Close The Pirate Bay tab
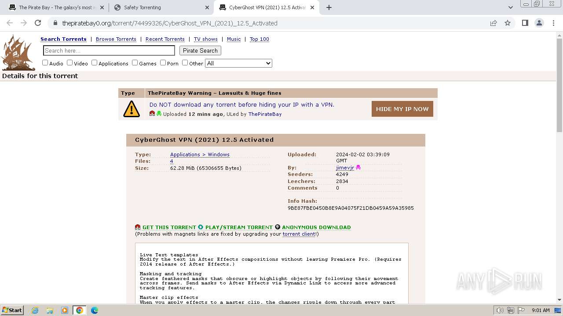Viewport: 563px width, 316px height. point(102,7)
